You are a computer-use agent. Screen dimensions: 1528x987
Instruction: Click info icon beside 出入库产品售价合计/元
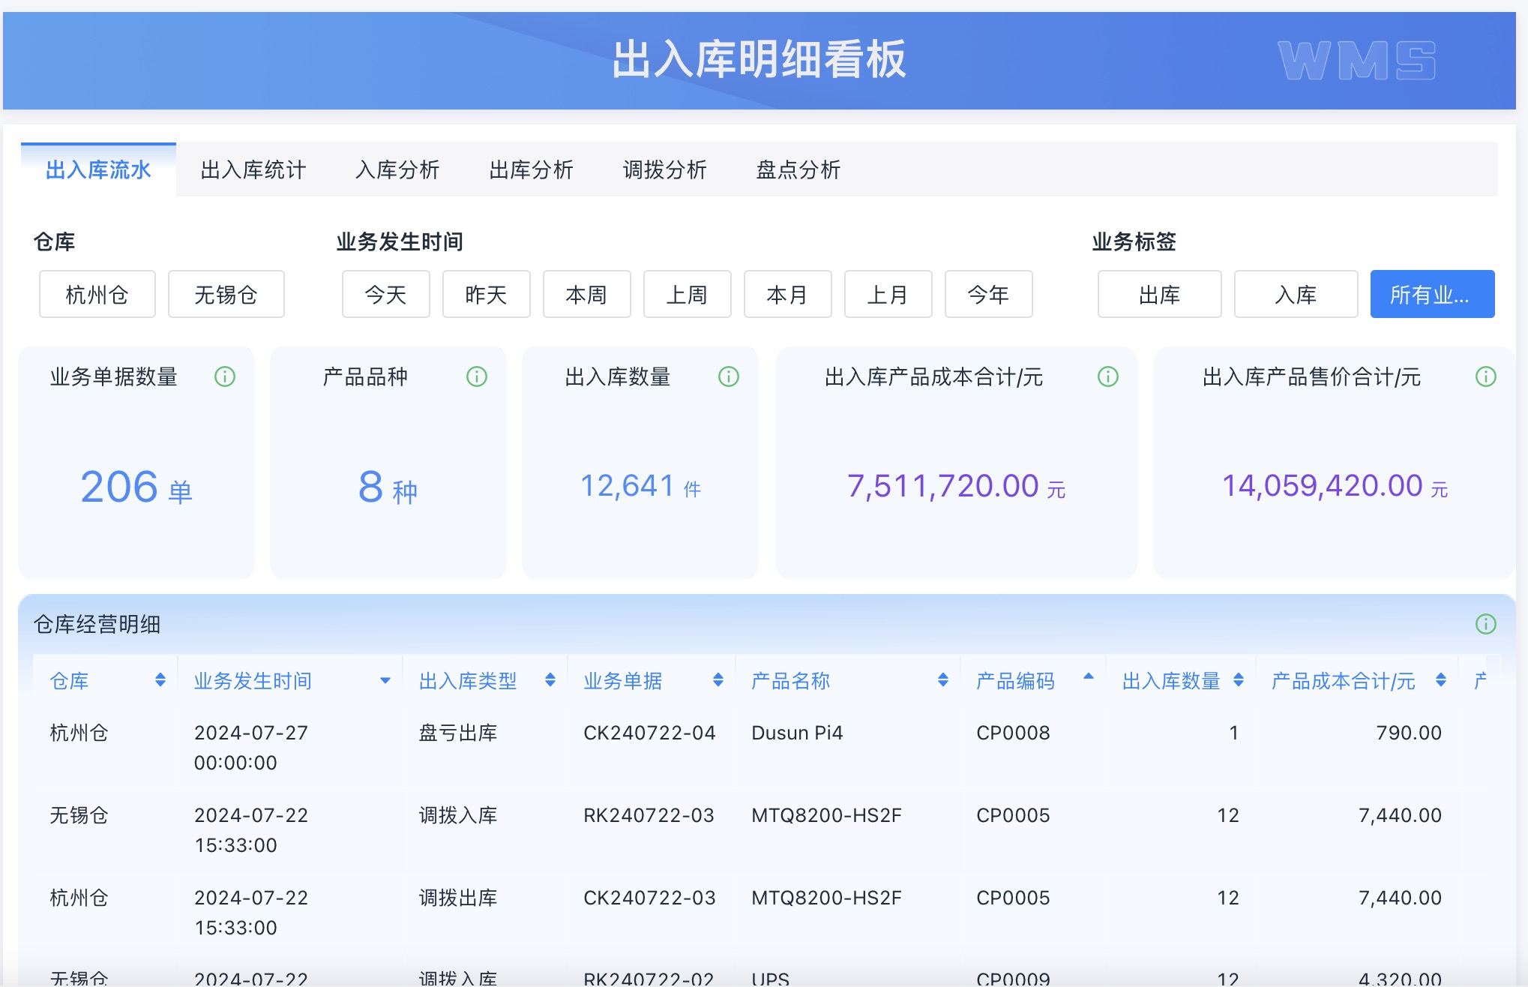click(1486, 376)
